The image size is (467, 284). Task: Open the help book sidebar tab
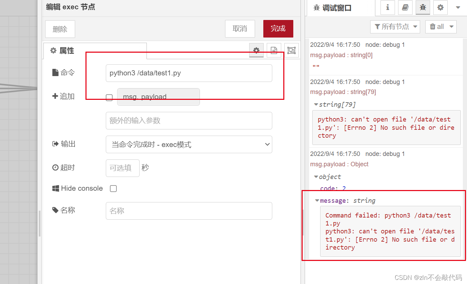(405, 8)
